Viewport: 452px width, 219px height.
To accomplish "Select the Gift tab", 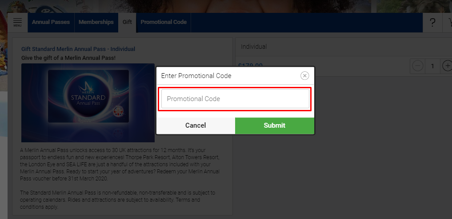I will click(127, 22).
